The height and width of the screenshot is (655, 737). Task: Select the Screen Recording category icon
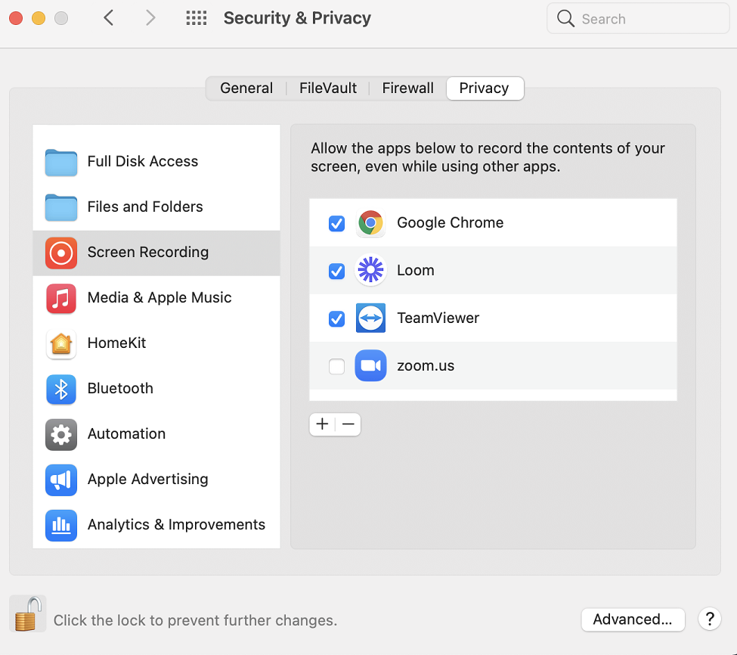coord(61,253)
